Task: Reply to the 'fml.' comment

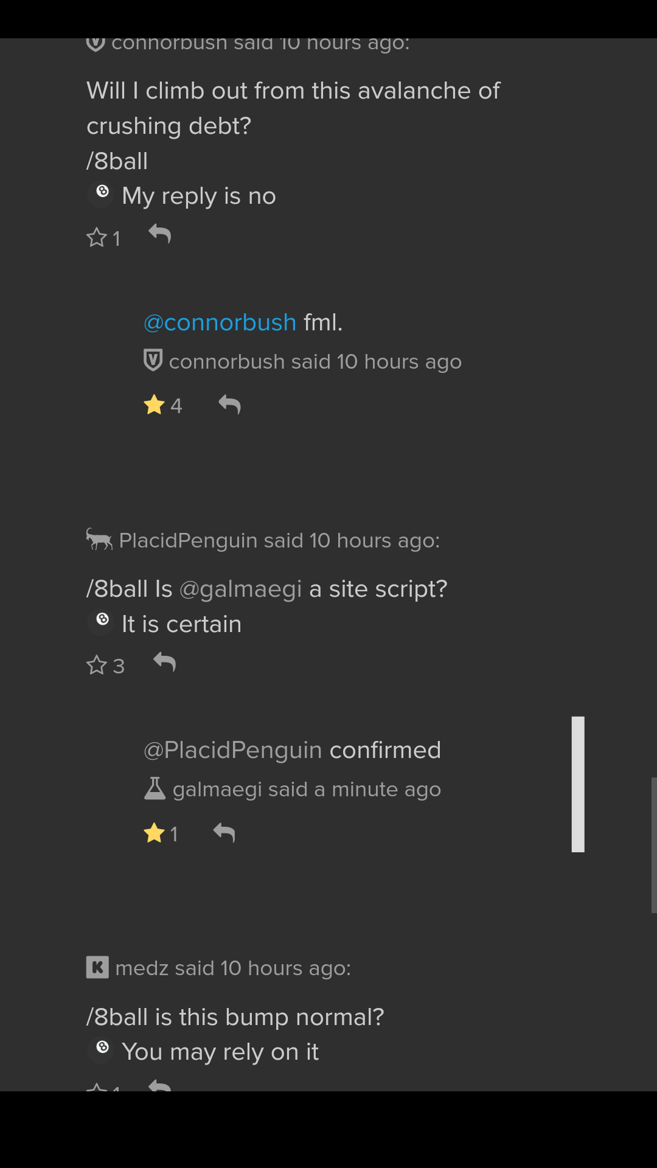Action: 230,405
